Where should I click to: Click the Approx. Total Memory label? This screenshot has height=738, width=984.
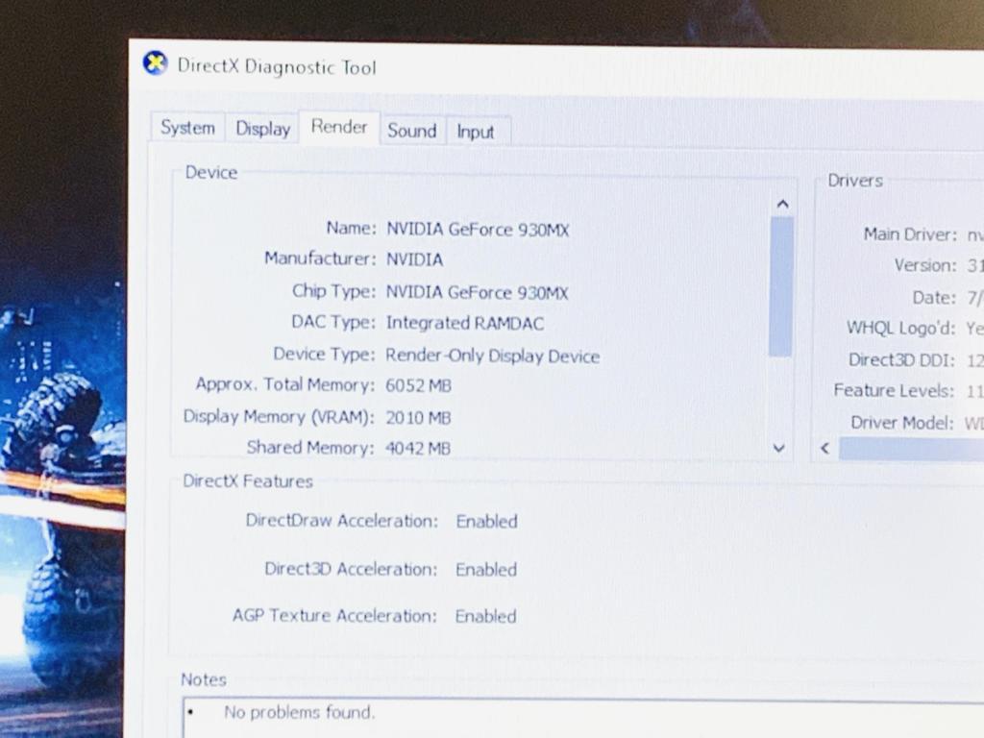point(285,384)
